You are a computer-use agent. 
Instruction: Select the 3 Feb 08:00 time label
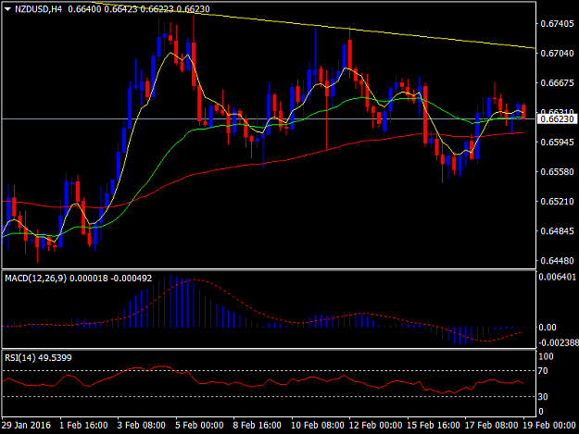(x=142, y=425)
